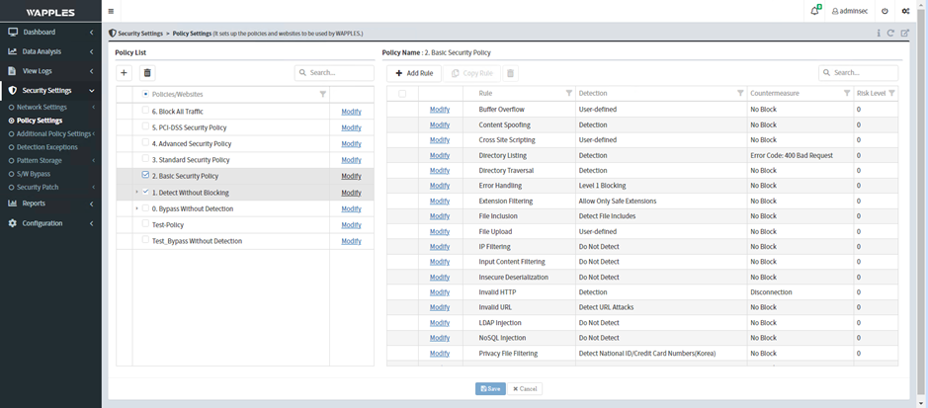Click the refresh icon in page header
The height and width of the screenshot is (408, 928).
pos(891,33)
